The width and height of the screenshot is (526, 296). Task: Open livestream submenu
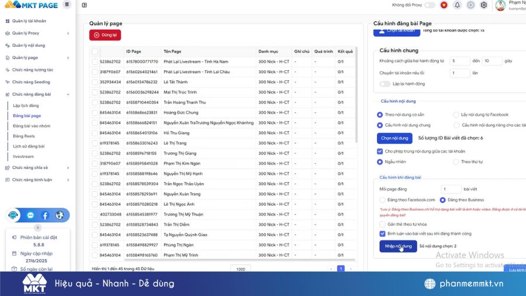[23, 156]
